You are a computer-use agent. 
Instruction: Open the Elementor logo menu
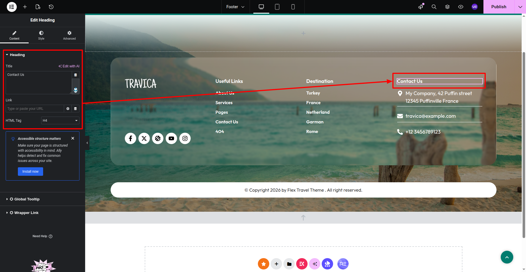click(x=12, y=7)
